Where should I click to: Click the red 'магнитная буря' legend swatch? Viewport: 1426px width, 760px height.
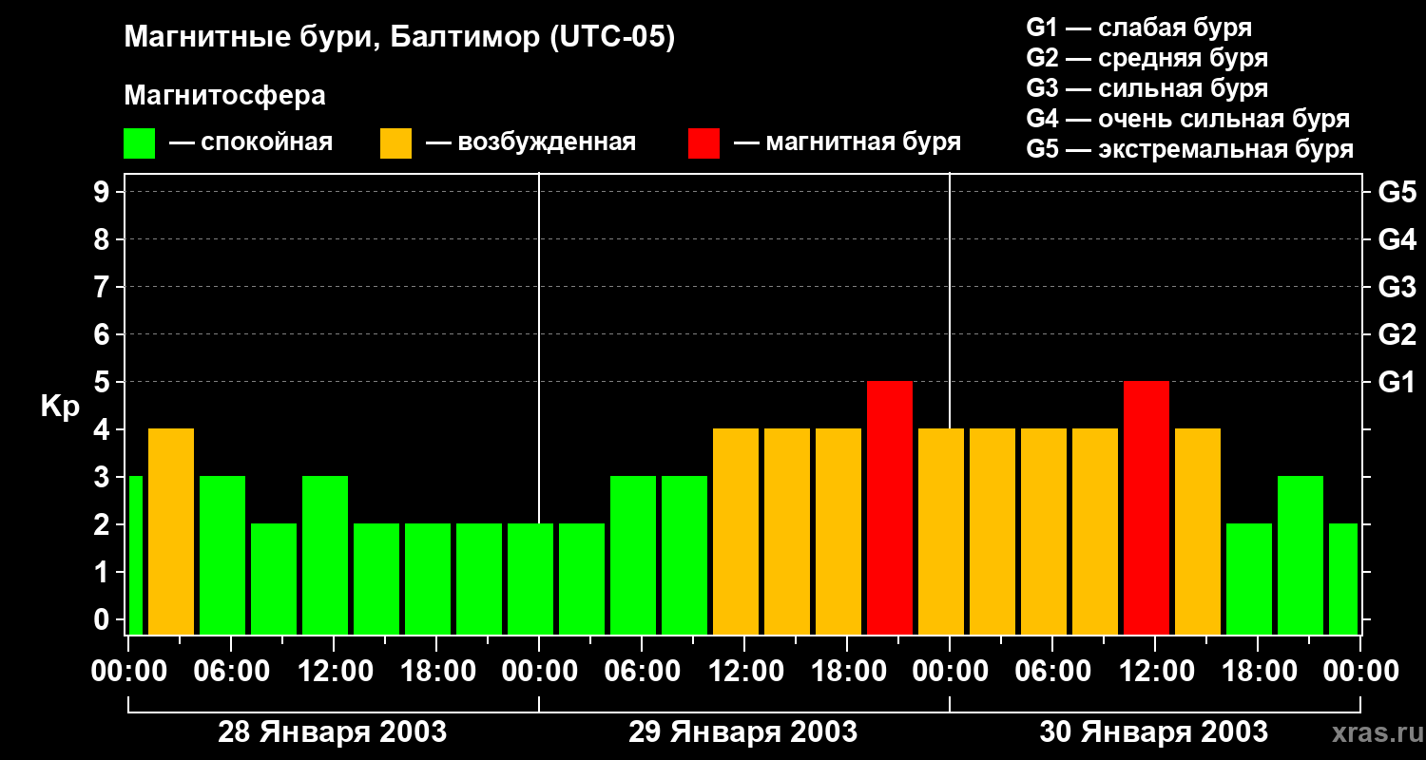click(x=703, y=143)
